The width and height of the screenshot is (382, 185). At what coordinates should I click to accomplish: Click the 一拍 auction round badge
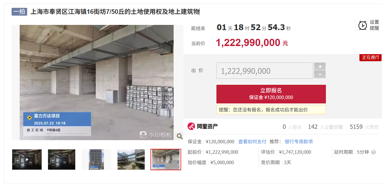[x=19, y=12]
